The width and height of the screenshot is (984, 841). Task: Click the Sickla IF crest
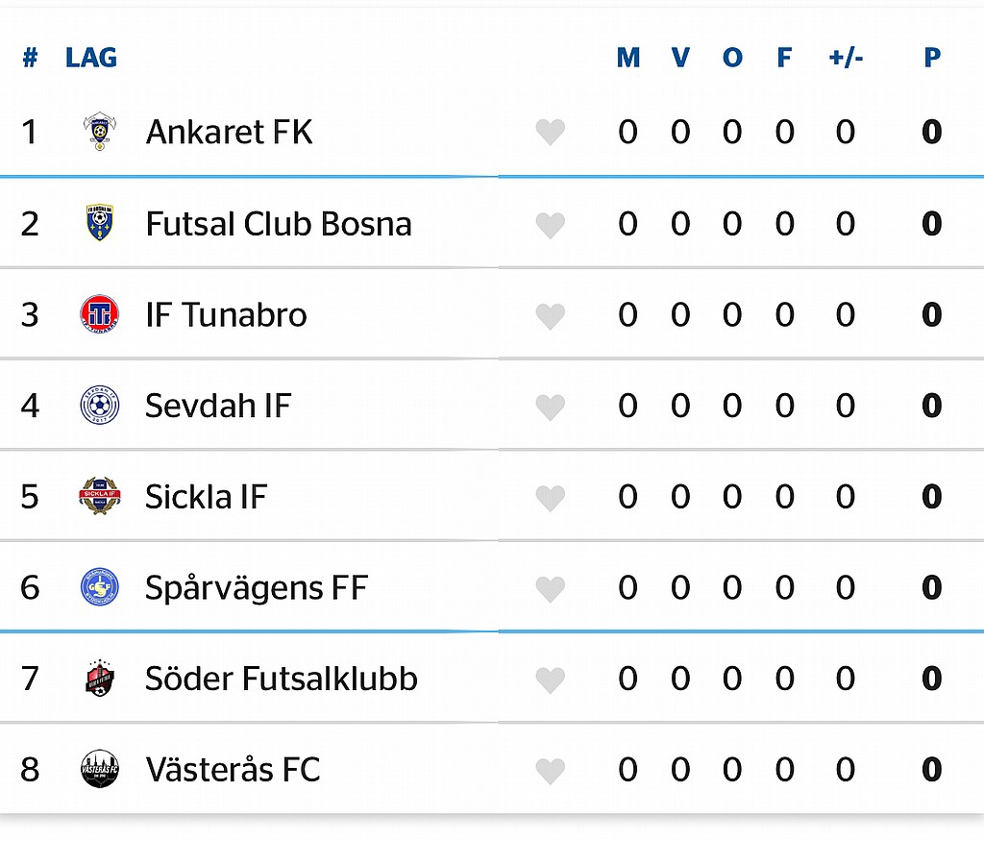pyautogui.click(x=100, y=496)
